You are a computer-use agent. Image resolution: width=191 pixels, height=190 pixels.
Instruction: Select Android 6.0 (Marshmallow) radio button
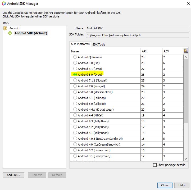click(x=75, y=92)
